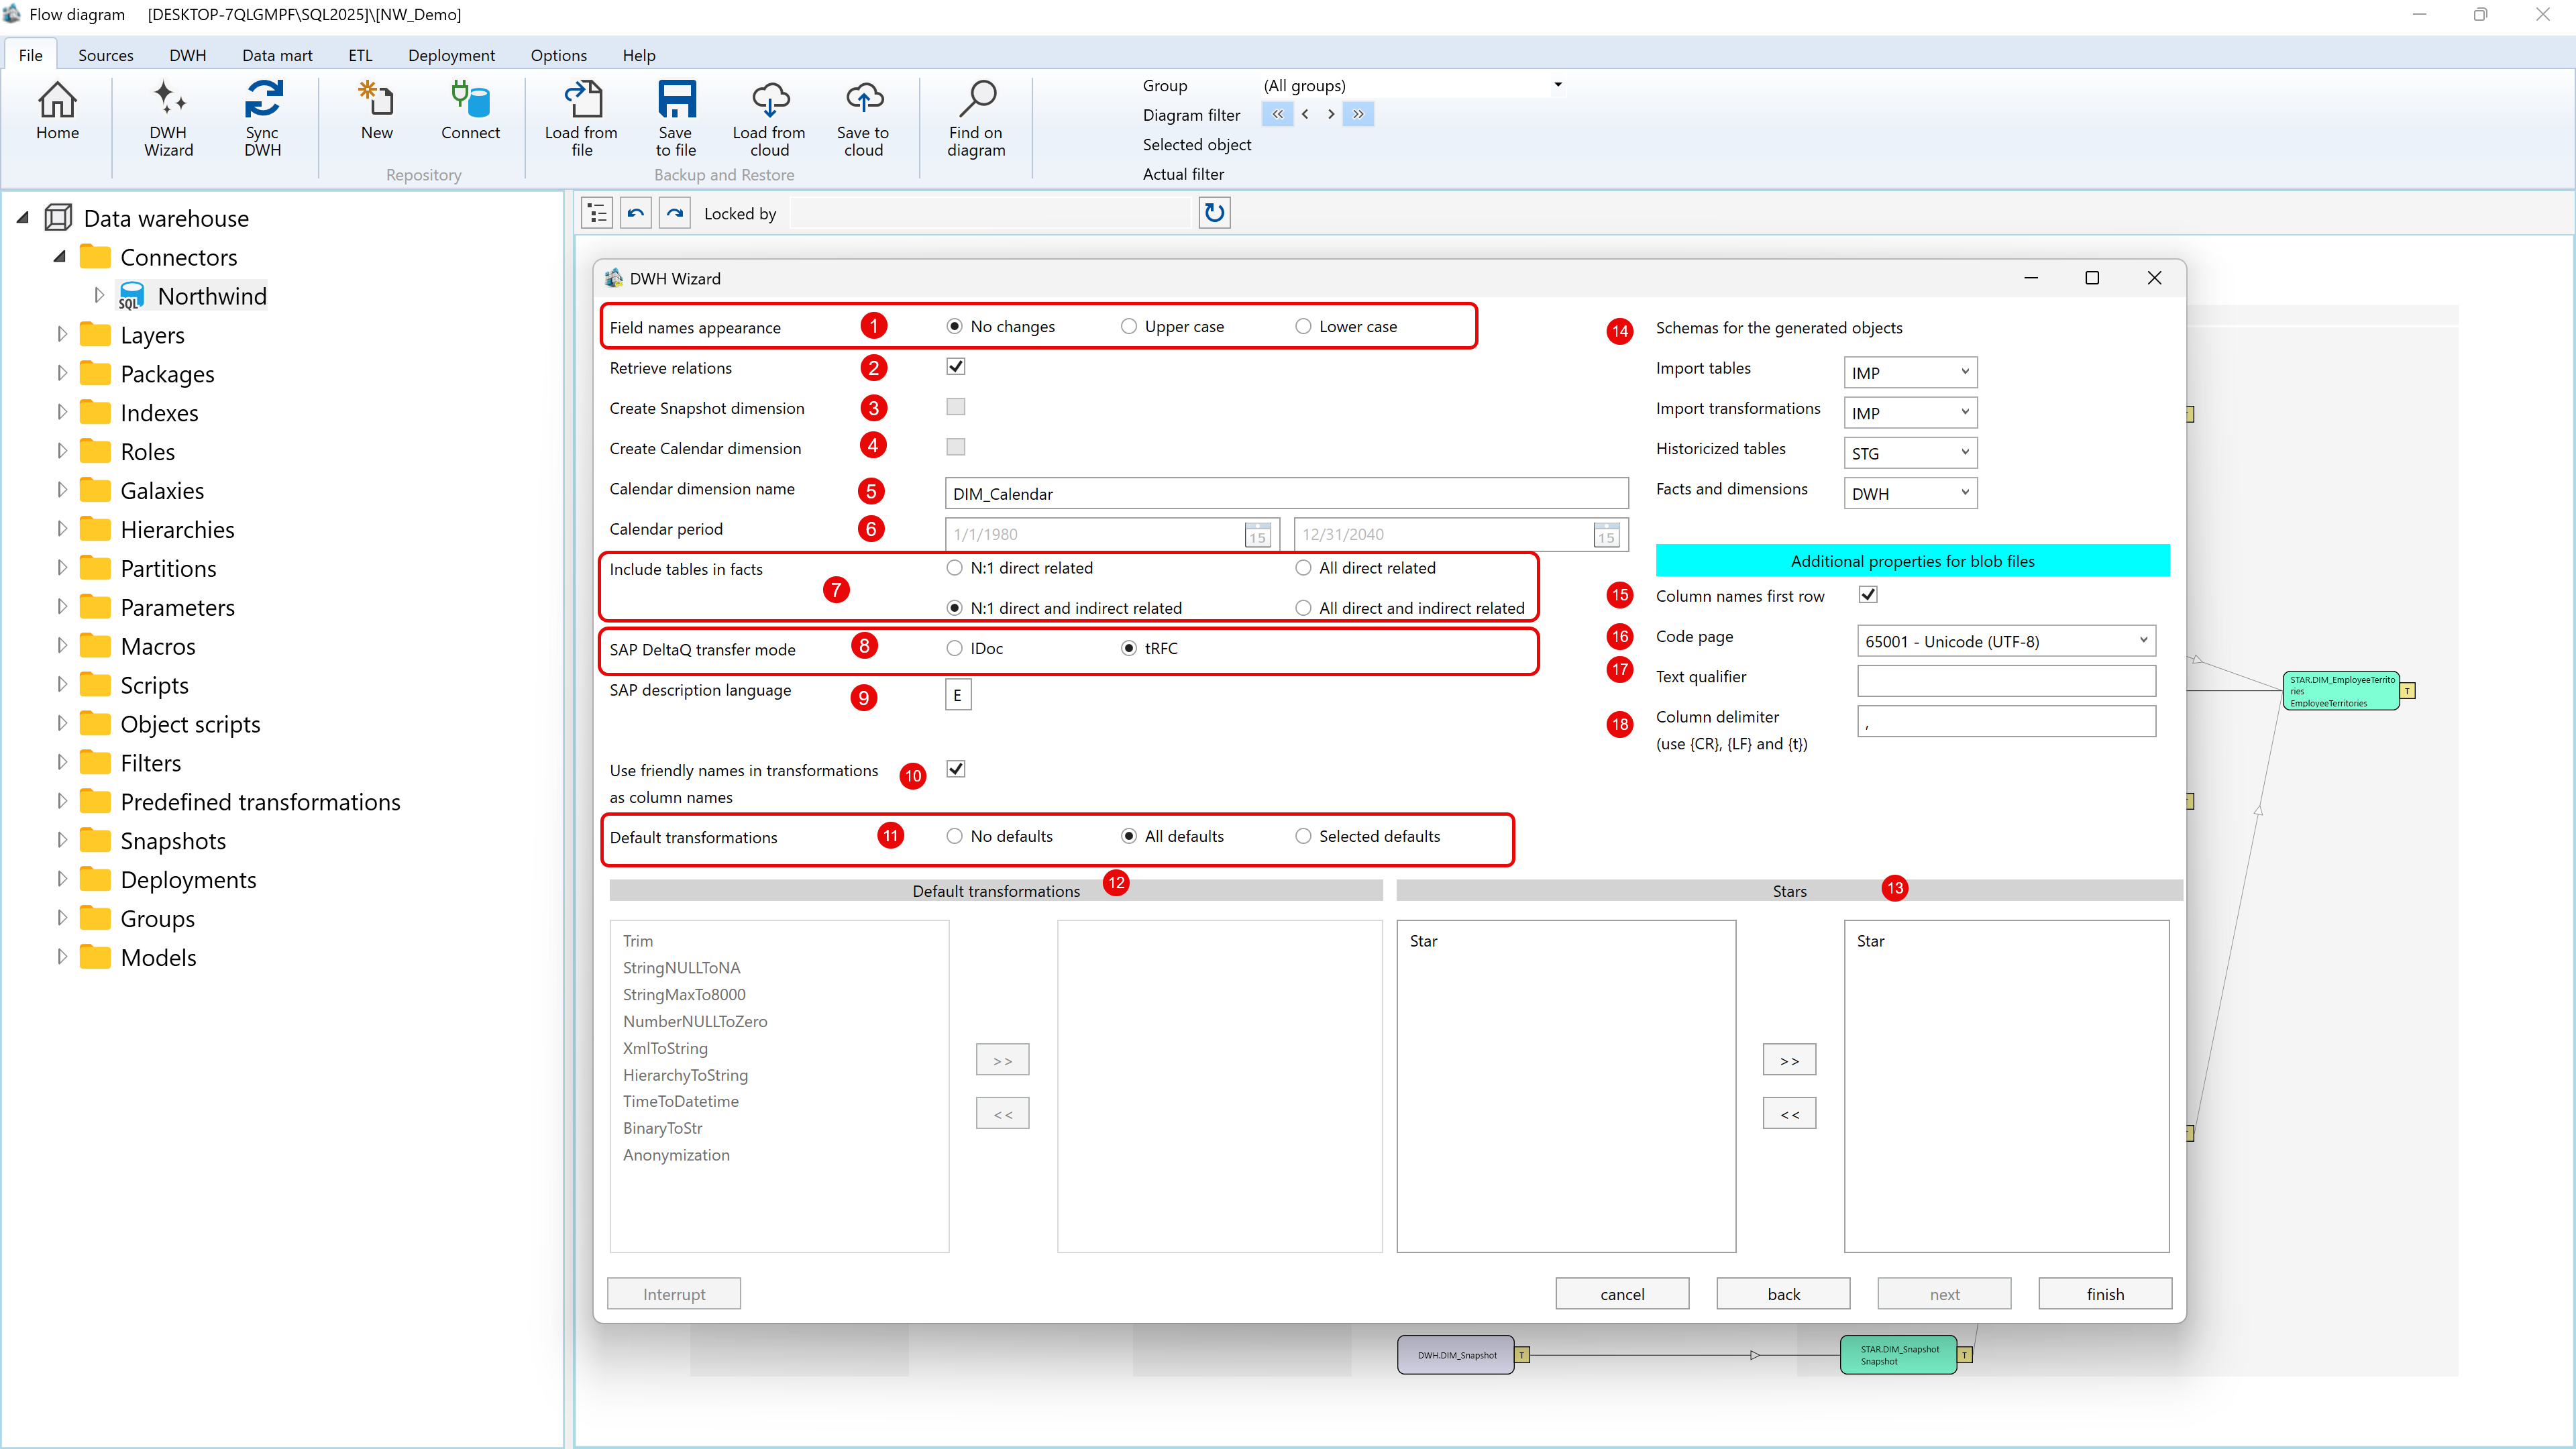Open calendar picker for end date 12/31/2040
The height and width of the screenshot is (1449, 2576).
pos(1606,535)
